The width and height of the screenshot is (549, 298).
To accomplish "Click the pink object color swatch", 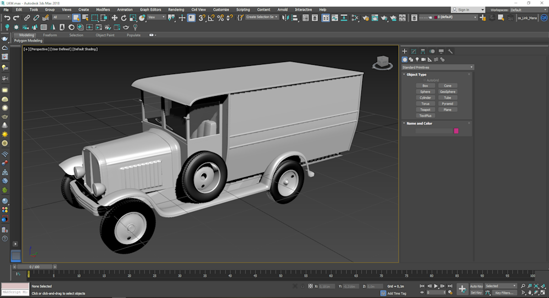I will [x=456, y=131].
